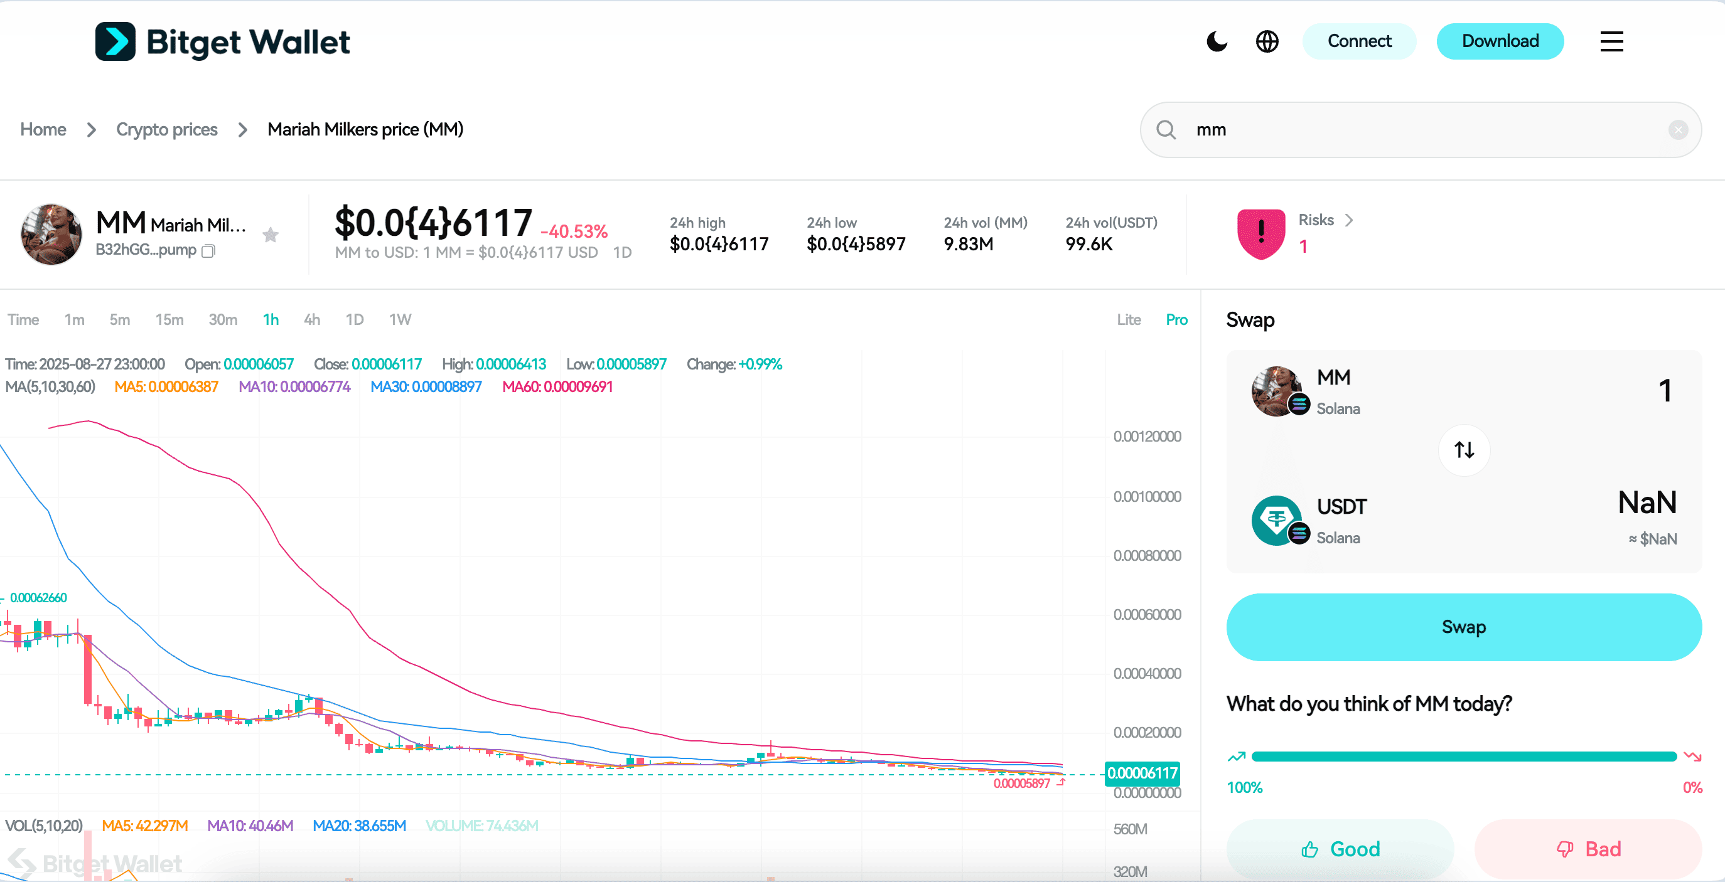The width and height of the screenshot is (1725, 882).
Task: Switch chart to Pro mode
Action: (x=1176, y=320)
